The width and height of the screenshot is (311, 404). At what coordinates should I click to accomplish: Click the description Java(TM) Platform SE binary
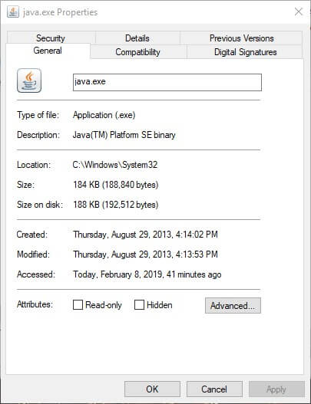[x=124, y=135]
